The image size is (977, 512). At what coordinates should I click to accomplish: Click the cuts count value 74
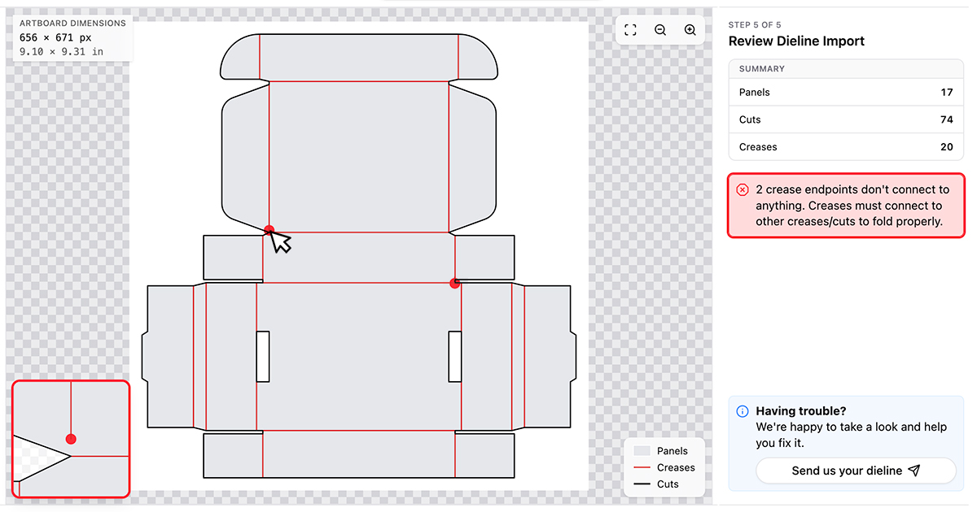(946, 119)
